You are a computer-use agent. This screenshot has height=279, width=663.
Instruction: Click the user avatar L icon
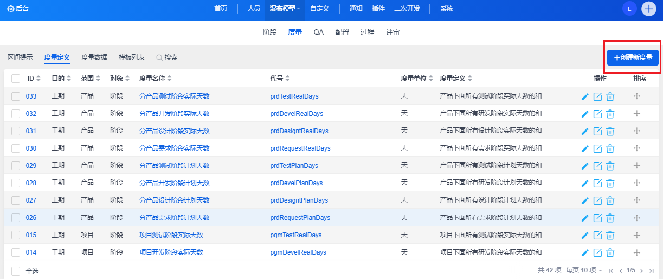[x=629, y=9]
